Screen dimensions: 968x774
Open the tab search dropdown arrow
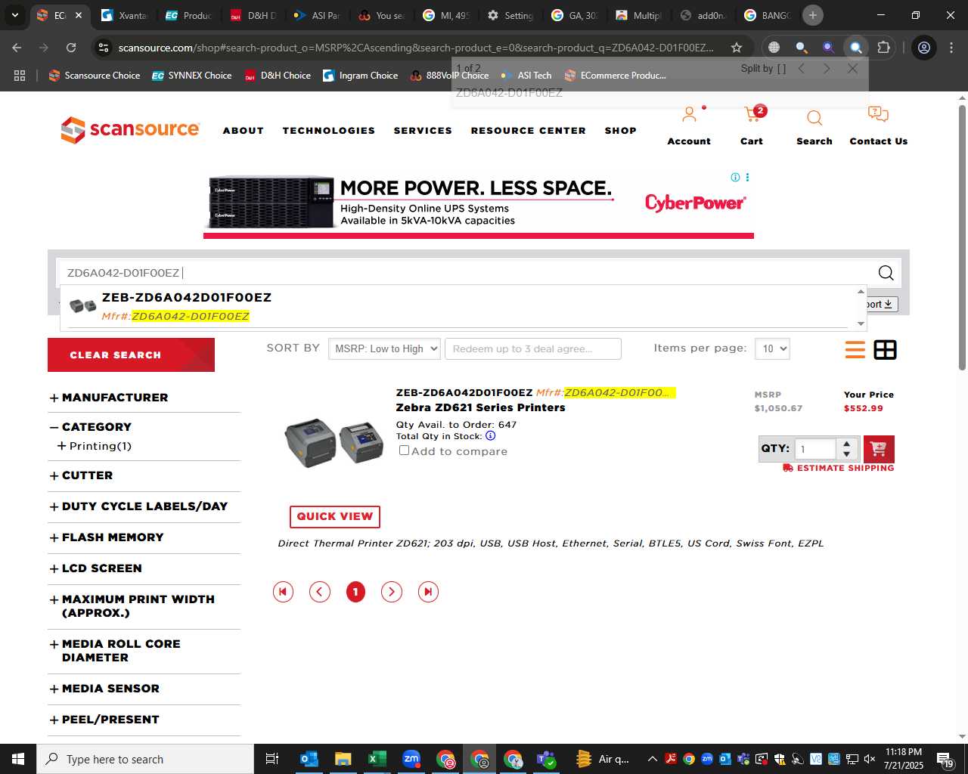pos(14,15)
